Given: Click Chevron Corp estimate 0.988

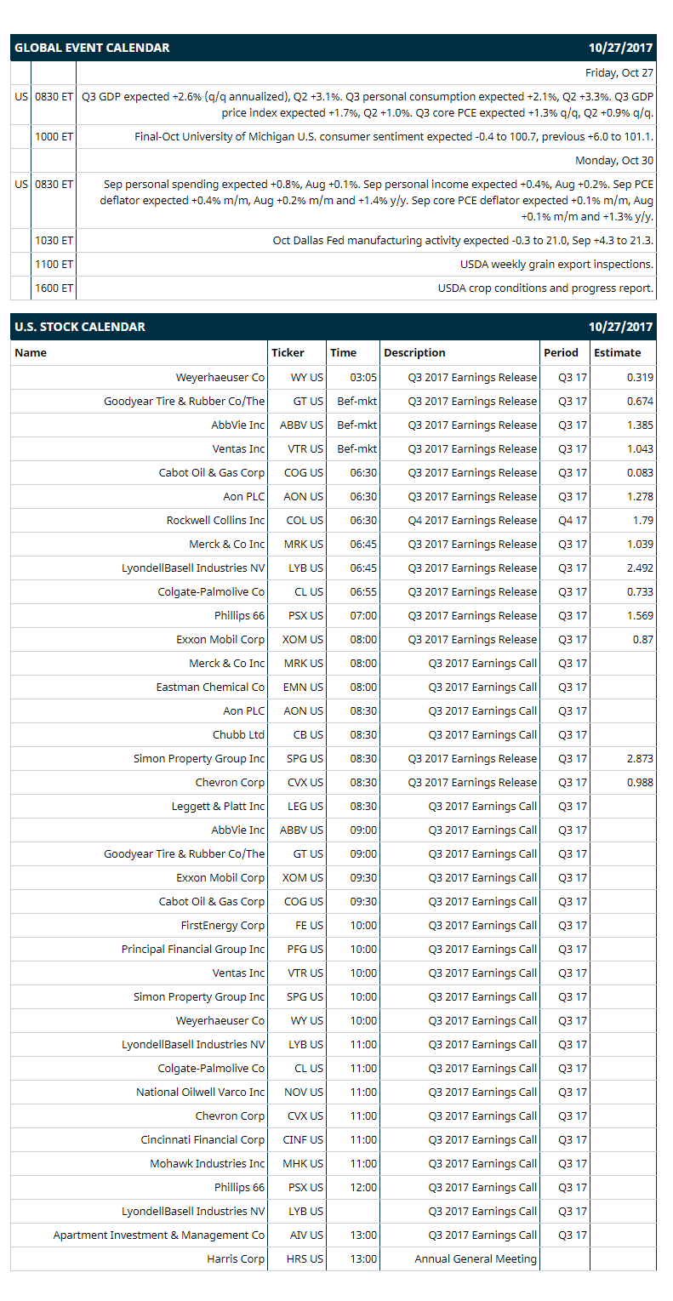Looking at the screenshot, I should point(640,782).
